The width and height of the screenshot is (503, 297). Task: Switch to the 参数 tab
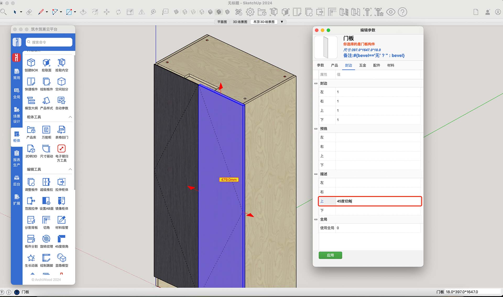(320, 65)
